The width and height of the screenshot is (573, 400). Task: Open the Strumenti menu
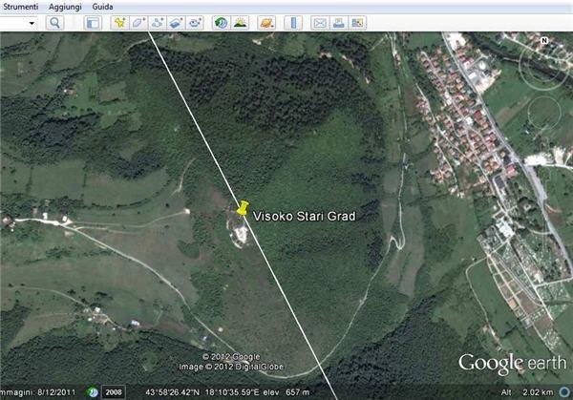[20, 7]
